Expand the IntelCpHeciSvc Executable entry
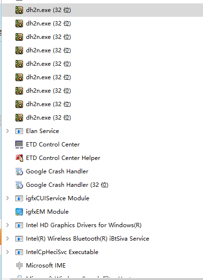Screen dimensions: 203x280 coord(8,252)
